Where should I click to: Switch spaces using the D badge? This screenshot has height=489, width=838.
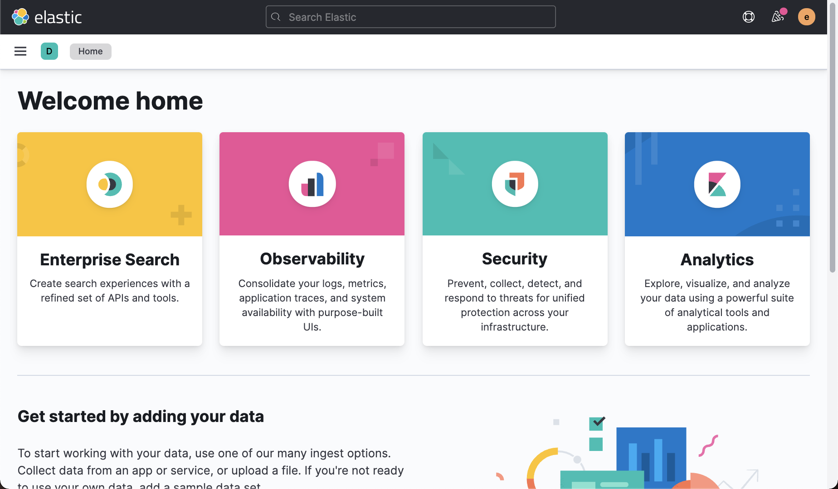point(49,51)
